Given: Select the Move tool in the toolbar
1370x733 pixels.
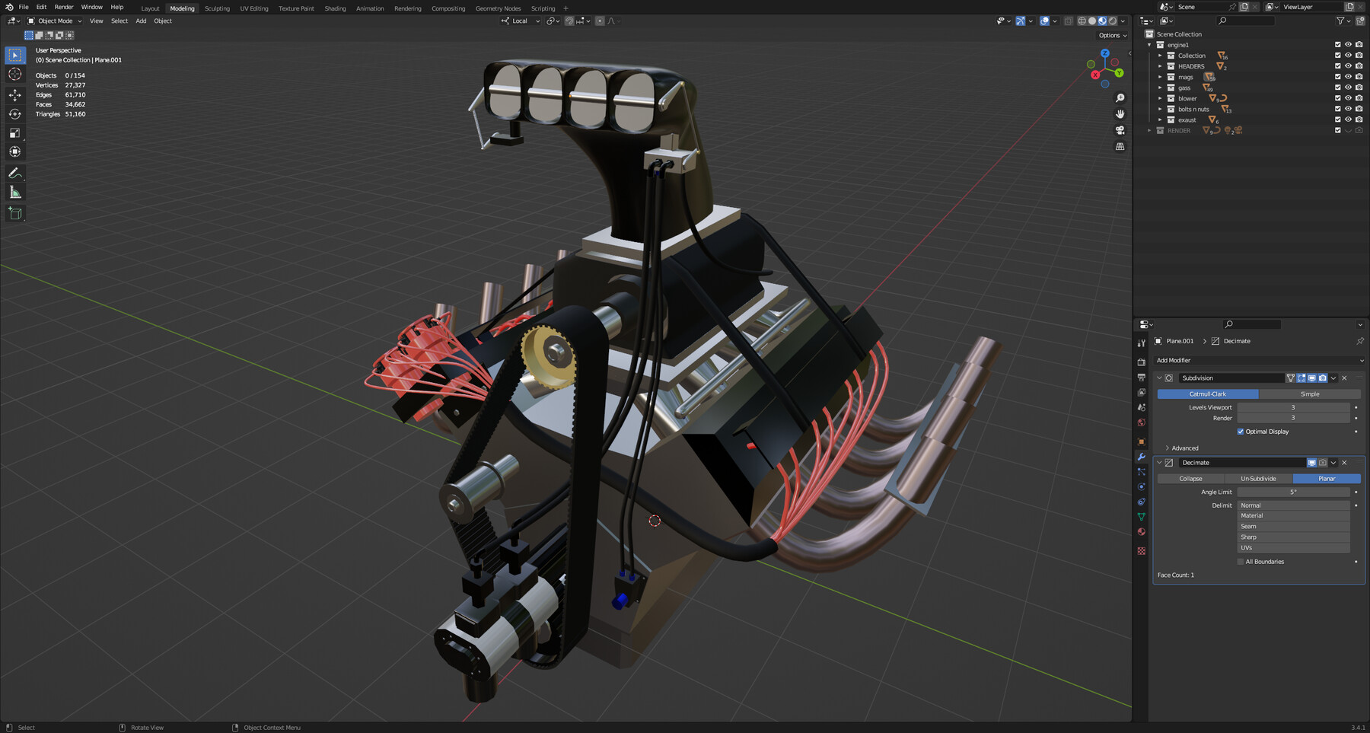Looking at the screenshot, I should click(x=15, y=94).
